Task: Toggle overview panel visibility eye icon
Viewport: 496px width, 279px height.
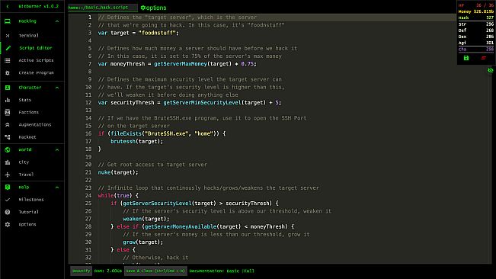Action: pos(491,71)
